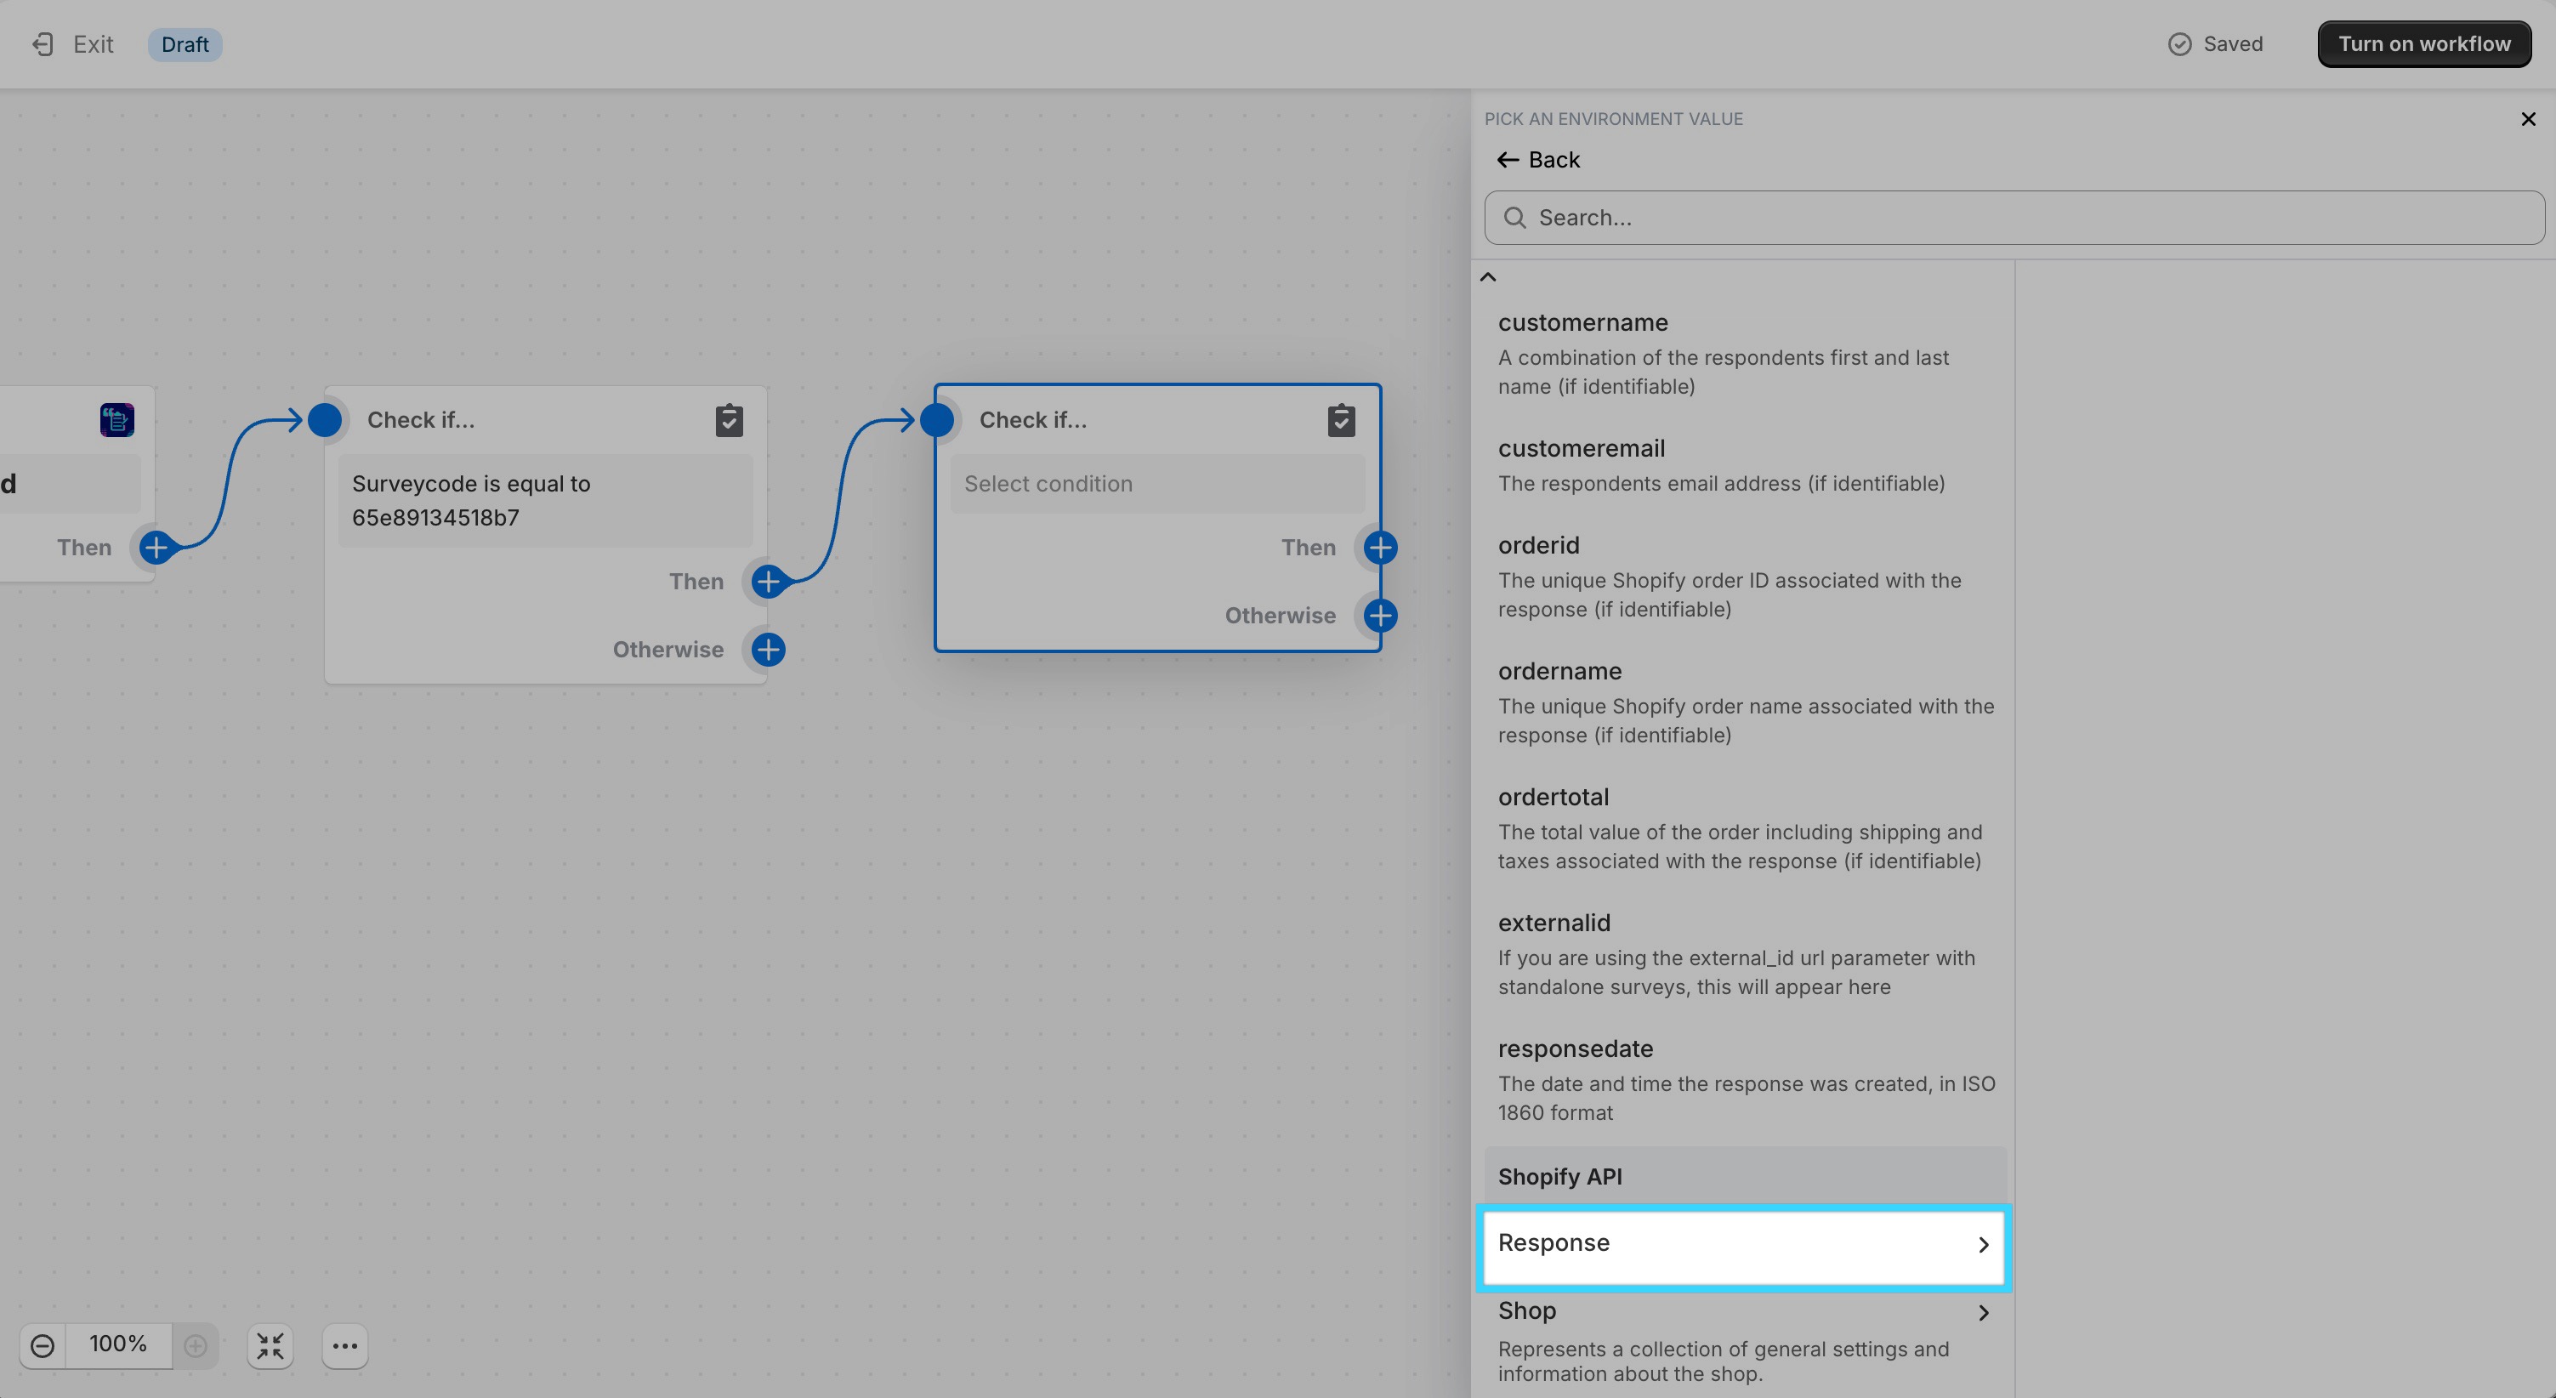Collapse the section with the up chevron
This screenshot has width=2556, height=1398.
pyautogui.click(x=1487, y=277)
